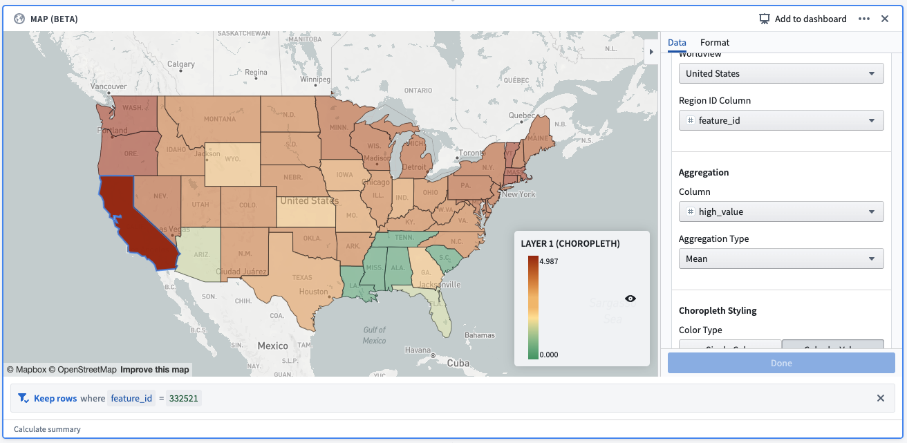This screenshot has width=907, height=443.
Task: Toggle Layer 1 choropleth visibility eye
Action: click(x=630, y=299)
